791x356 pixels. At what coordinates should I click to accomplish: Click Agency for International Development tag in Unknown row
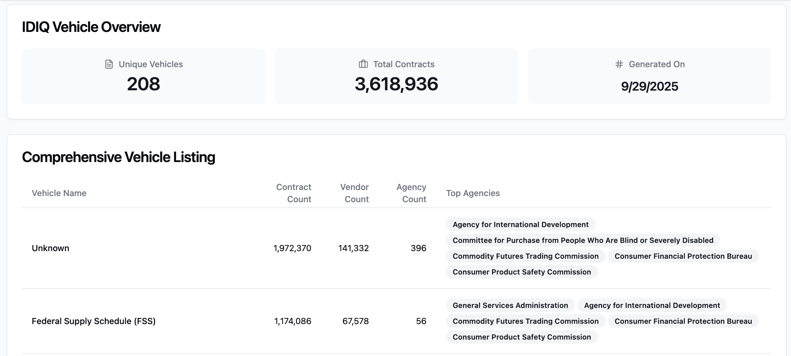(x=521, y=225)
